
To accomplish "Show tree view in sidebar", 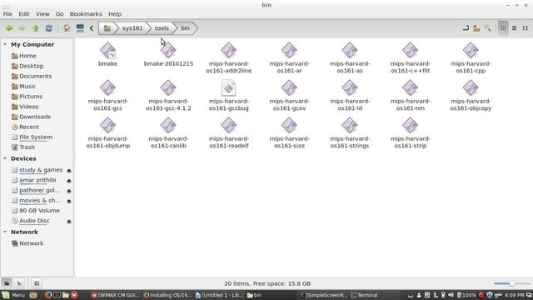I will tap(19, 283).
